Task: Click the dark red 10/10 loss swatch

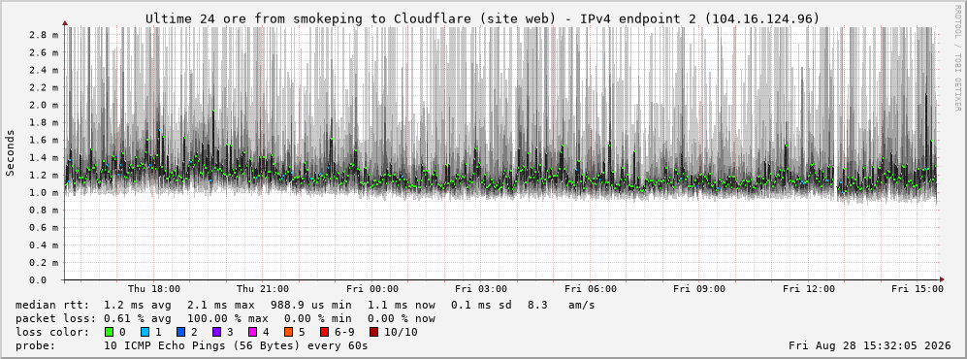Action: click(373, 333)
